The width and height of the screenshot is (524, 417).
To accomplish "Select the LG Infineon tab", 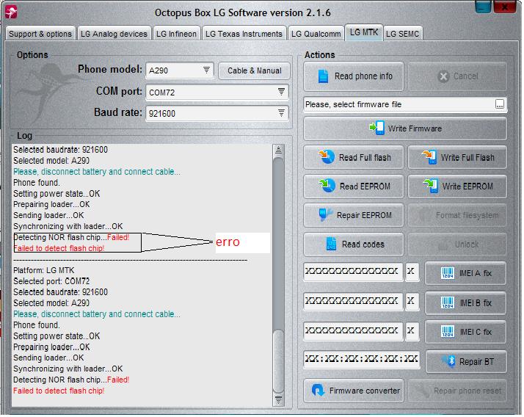I will (x=176, y=34).
